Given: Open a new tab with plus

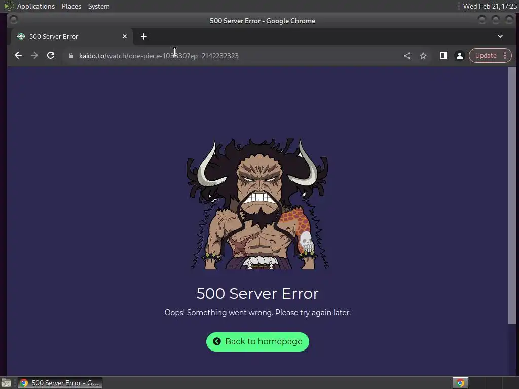Looking at the screenshot, I should tap(143, 36).
